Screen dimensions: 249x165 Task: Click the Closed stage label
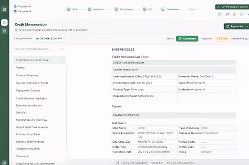(x=192, y=9)
